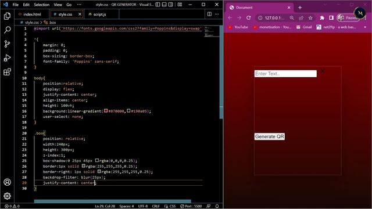Toggle secondary side bar layout icon
The height and width of the screenshot is (209, 372).
[x=170, y=5]
